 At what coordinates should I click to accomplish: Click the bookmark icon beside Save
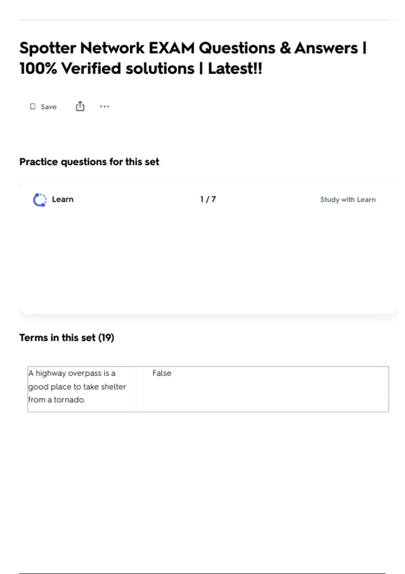tap(33, 107)
